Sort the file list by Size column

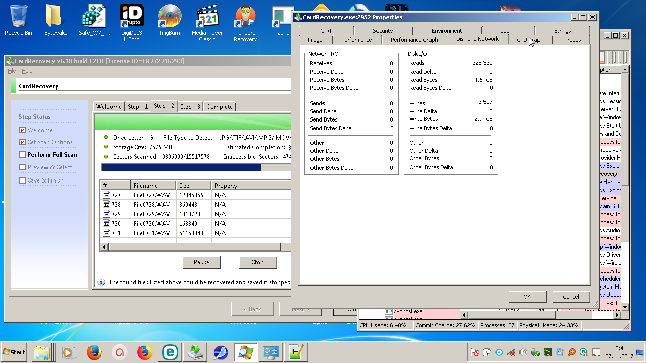[x=193, y=186]
